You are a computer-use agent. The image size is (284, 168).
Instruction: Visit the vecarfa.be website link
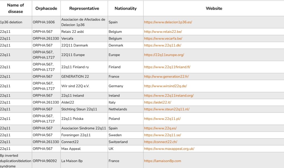click(163, 38)
